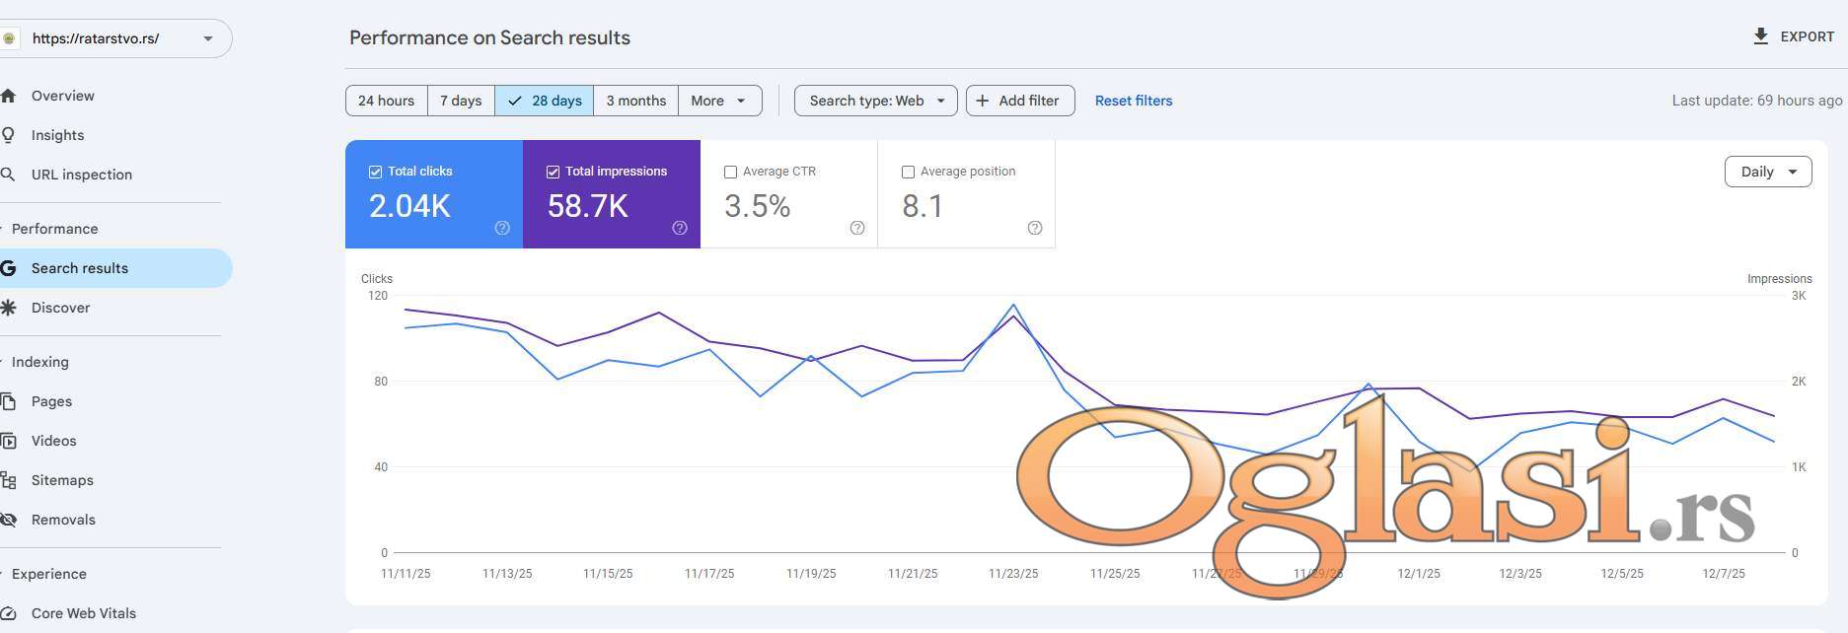This screenshot has width=1848, height=633.
Task: Open the Search type: Web dropdown
Action: [x=875, y=101]
